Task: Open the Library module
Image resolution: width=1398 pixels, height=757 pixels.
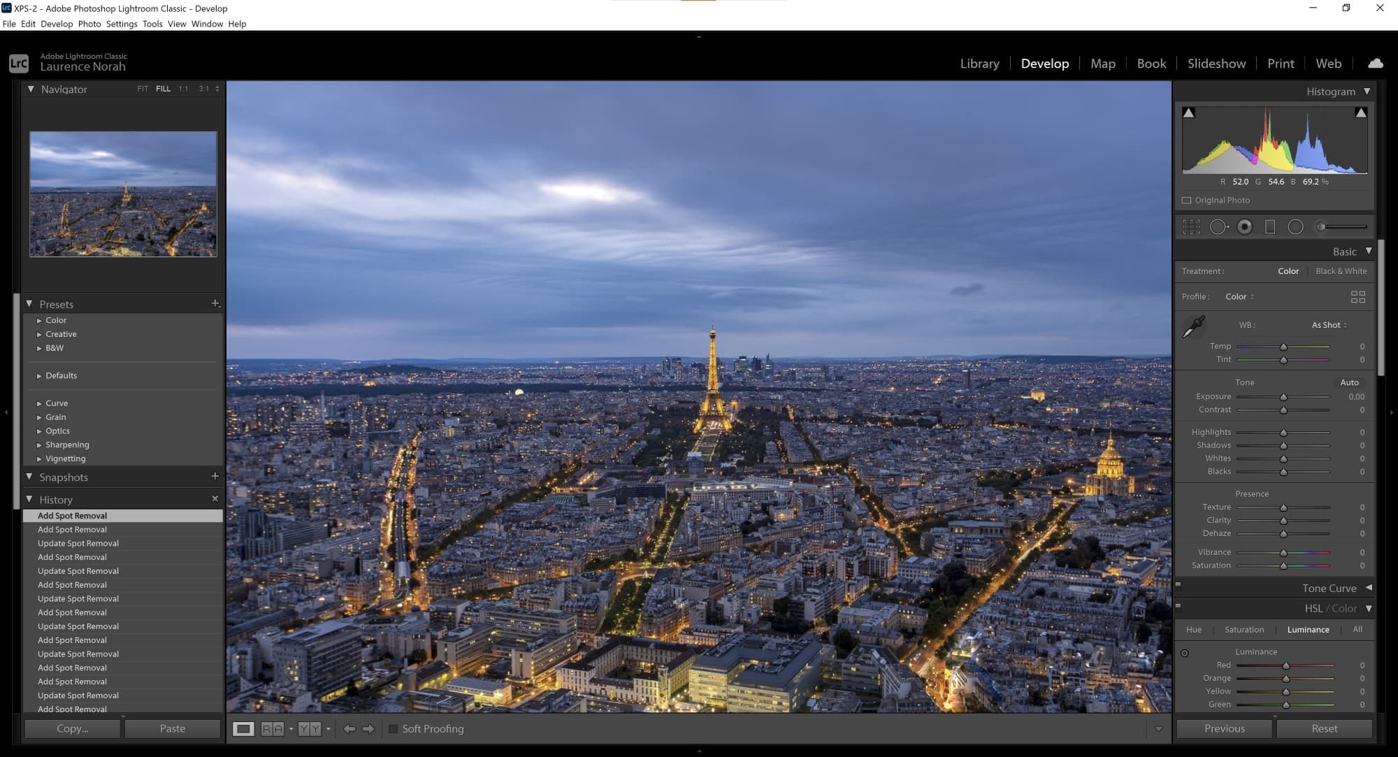Action: tap(979, 64)
